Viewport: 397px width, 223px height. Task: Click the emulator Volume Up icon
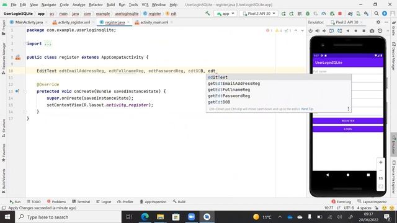[318, 31]
